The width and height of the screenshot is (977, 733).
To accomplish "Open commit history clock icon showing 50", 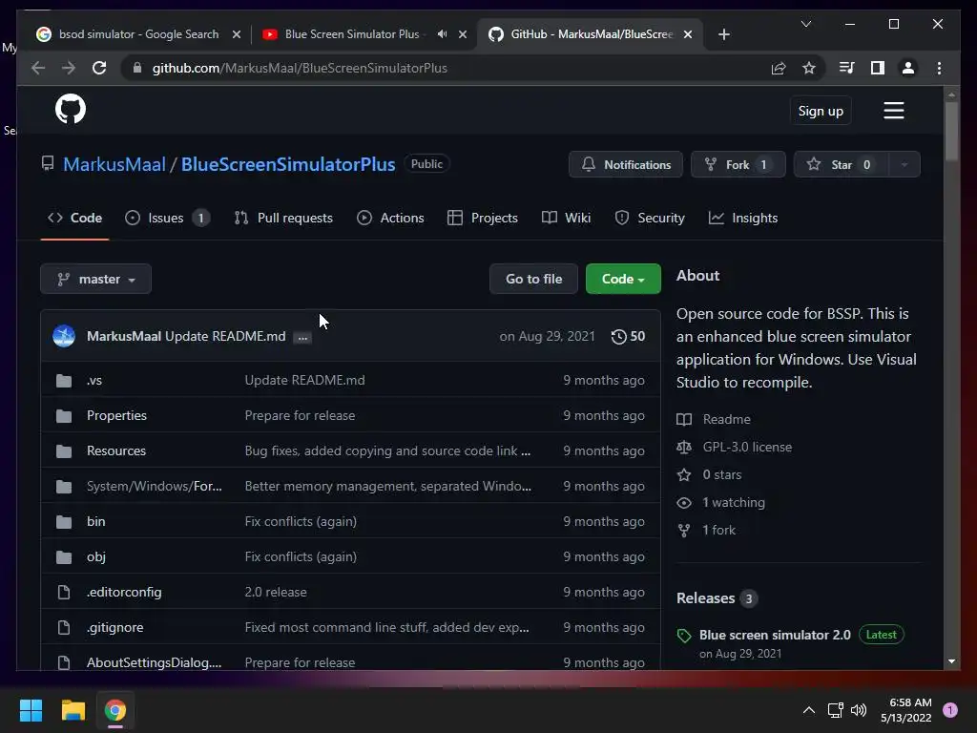I will click(628, 337).
